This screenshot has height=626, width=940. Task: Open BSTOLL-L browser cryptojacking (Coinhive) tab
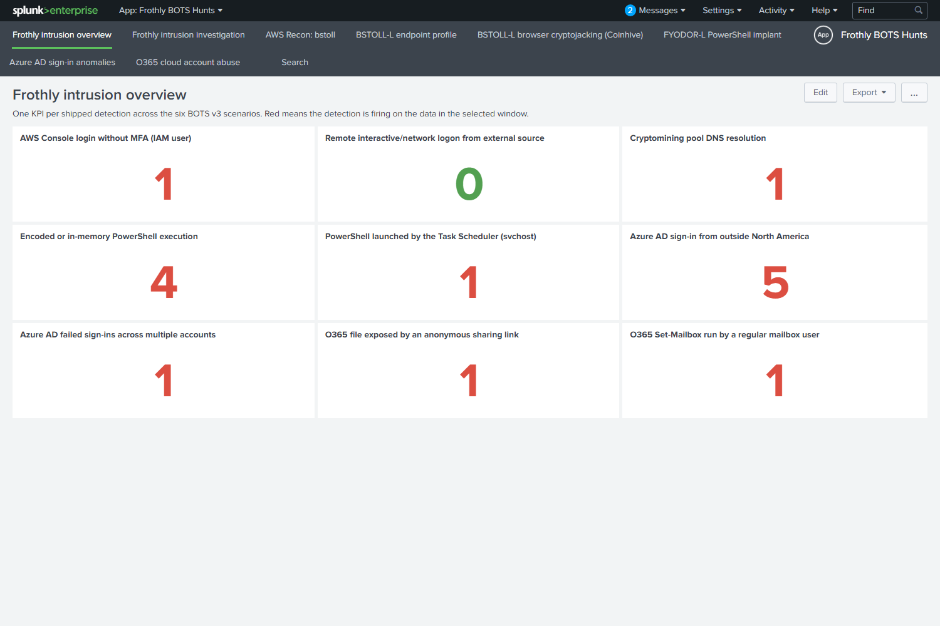[560, 35]
